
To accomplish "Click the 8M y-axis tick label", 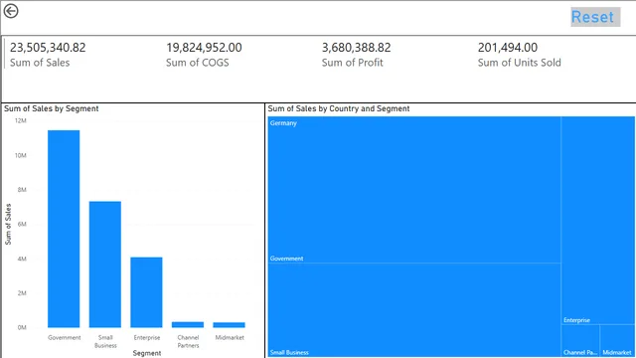I will tap(22, 190).
